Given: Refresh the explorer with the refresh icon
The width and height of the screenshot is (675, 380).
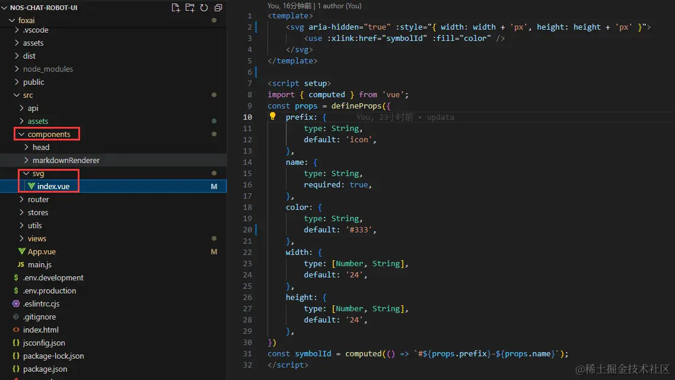Looking at the screenshot, I should (x=204, y=8).
